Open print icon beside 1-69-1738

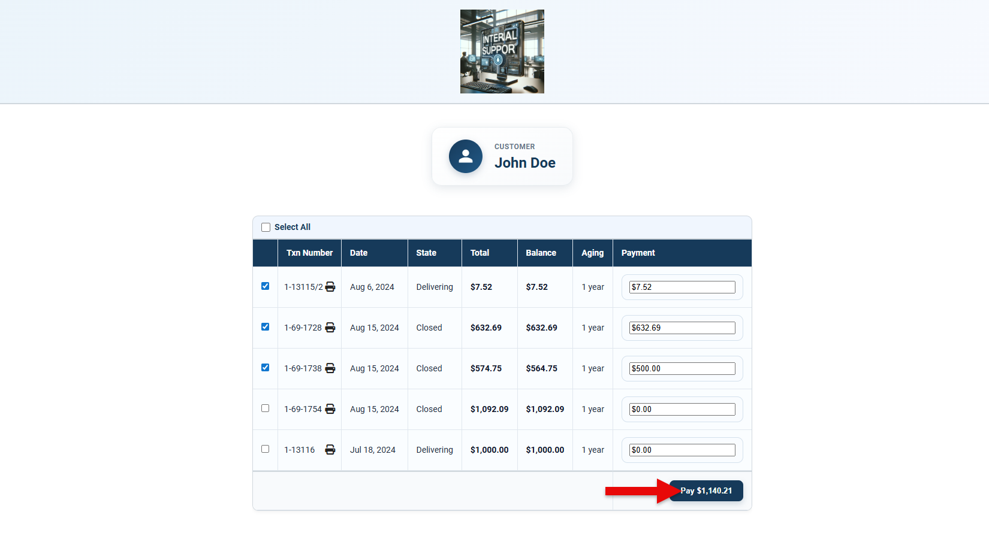click(330, 368)
